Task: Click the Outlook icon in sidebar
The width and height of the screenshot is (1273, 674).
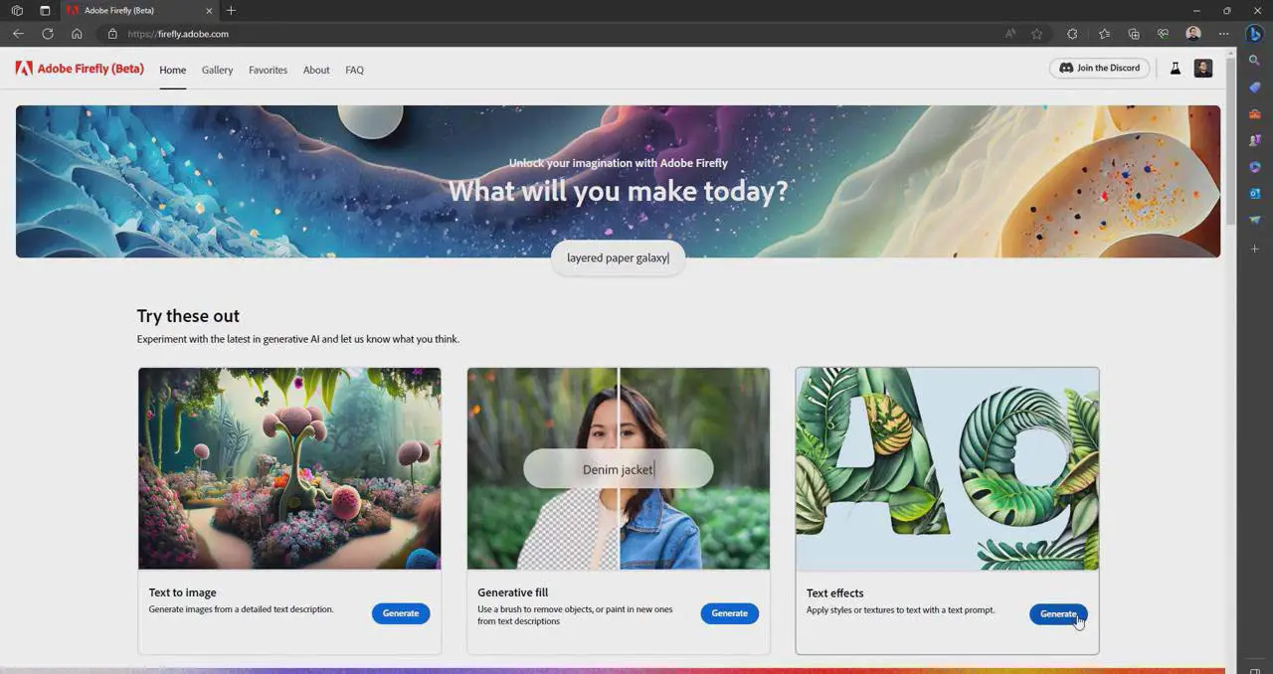Action: point(1254,193)
